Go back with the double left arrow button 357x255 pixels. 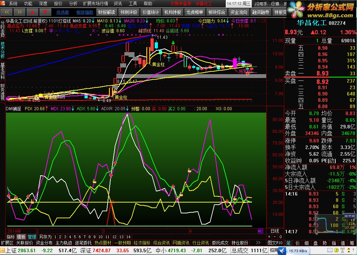7,12
